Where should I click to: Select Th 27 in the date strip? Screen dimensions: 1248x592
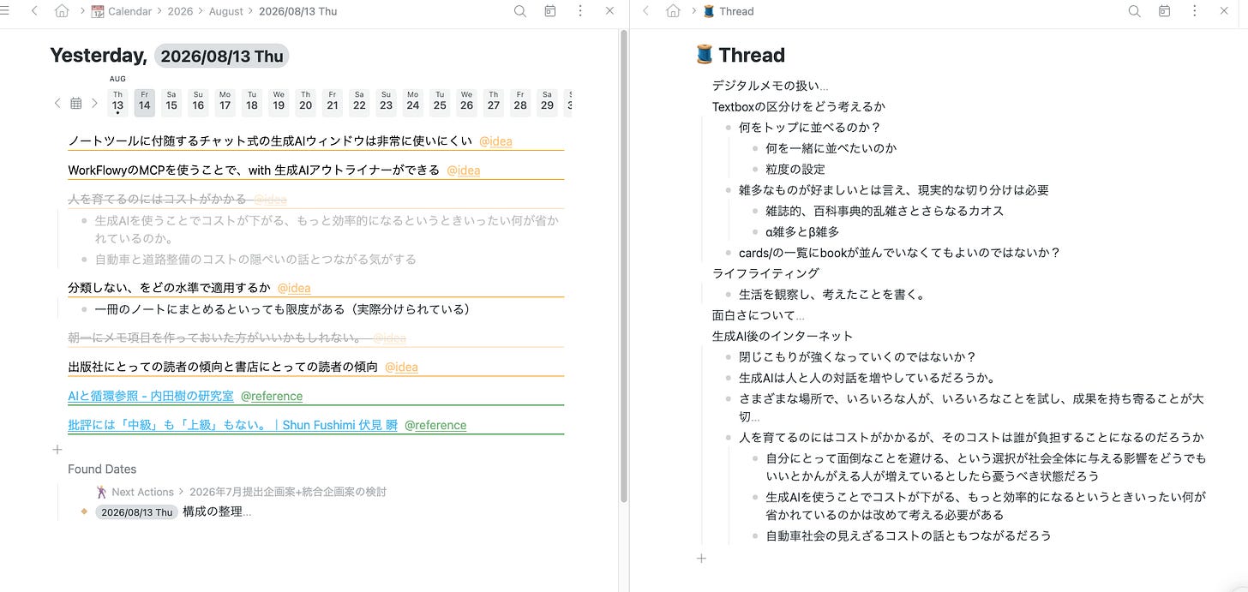493,102
